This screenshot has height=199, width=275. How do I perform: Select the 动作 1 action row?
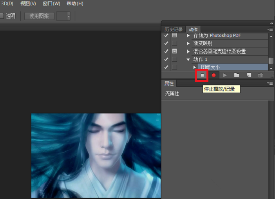(x=230, y=59)
